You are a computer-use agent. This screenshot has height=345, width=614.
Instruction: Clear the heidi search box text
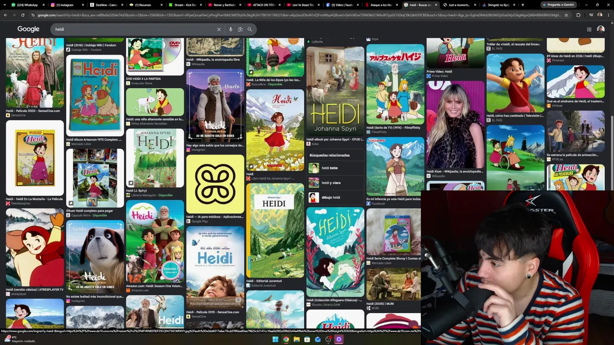(x=219, y=29)
